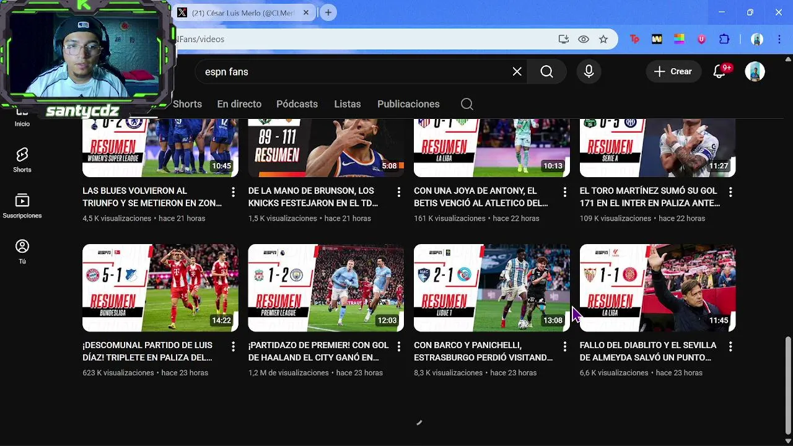Open the notifications bell
The height and width of the screenshot is (446, 793).
coord(720,72)
